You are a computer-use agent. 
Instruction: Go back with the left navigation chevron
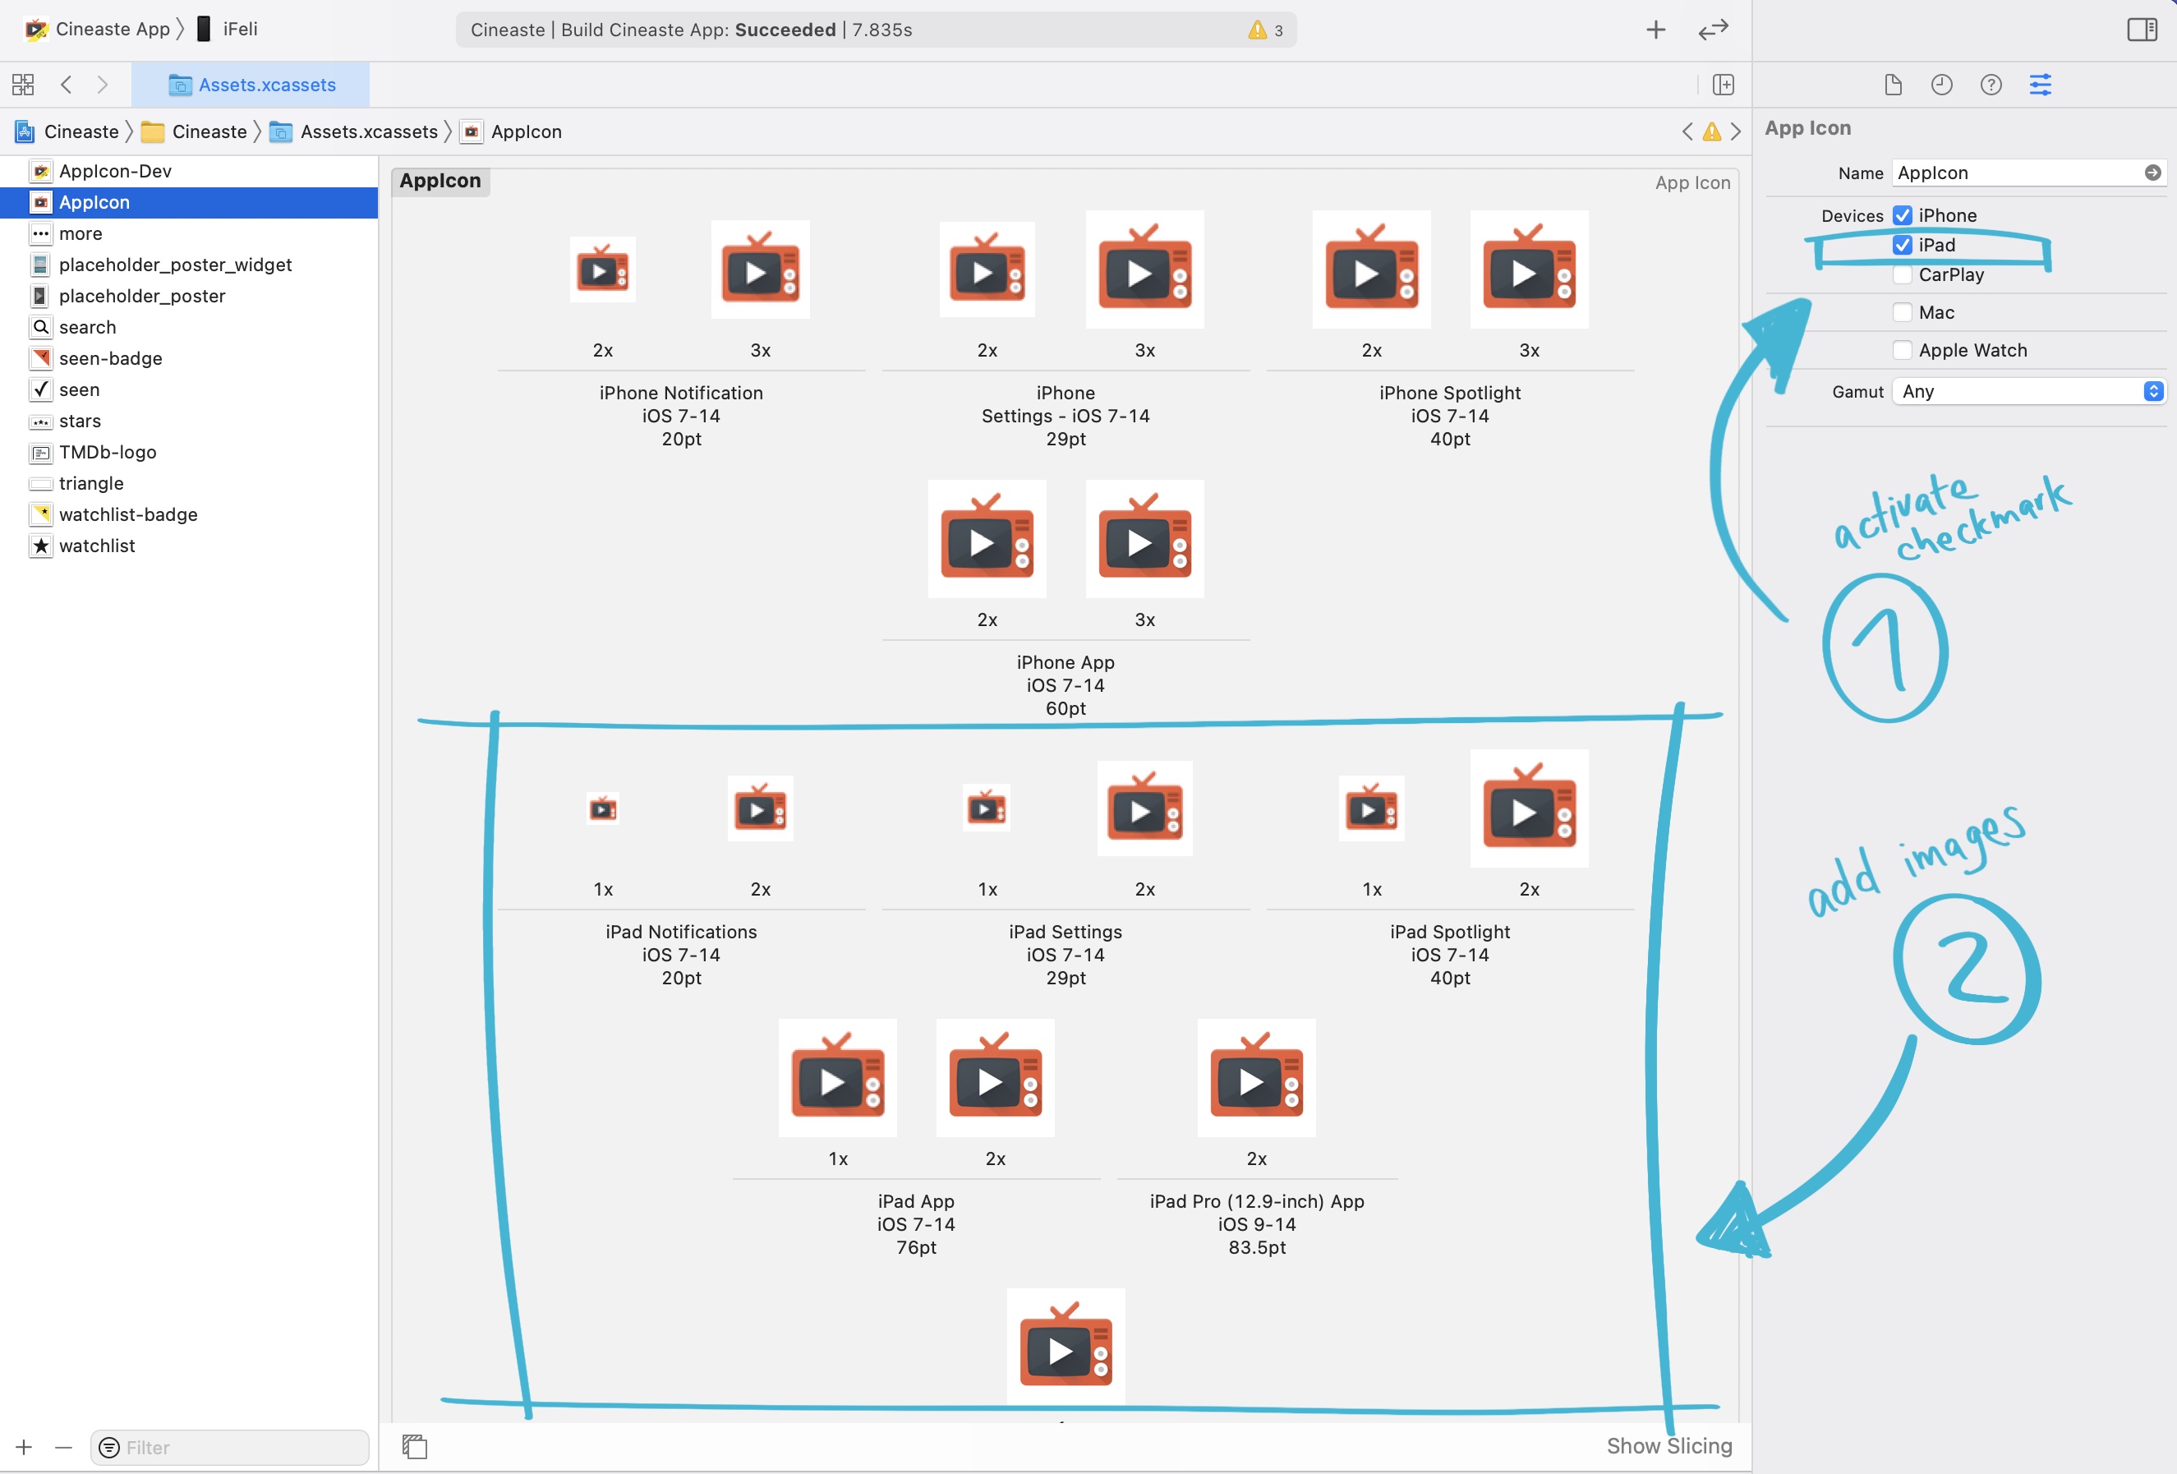point(66,85)
